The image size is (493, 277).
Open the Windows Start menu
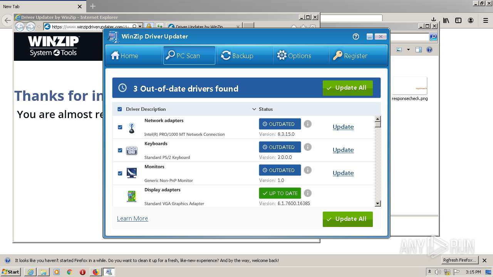click(11, 272)
